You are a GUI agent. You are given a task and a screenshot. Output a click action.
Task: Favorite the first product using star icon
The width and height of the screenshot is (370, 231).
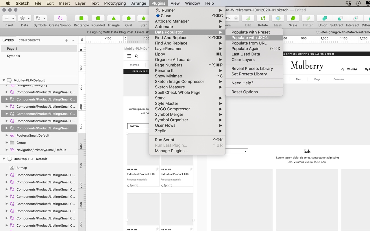click(x=157, y=169)
